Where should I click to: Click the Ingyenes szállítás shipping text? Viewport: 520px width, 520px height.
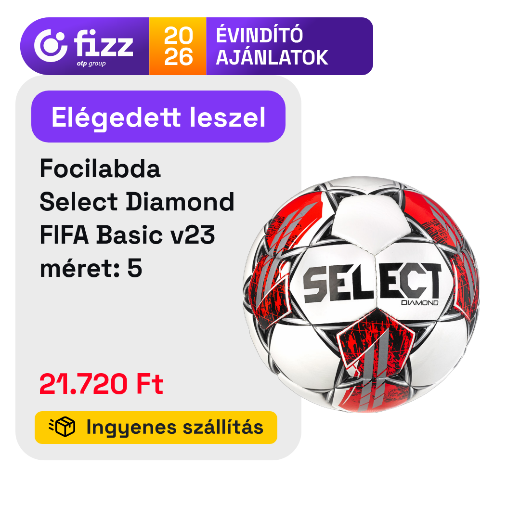click(175, 427)
